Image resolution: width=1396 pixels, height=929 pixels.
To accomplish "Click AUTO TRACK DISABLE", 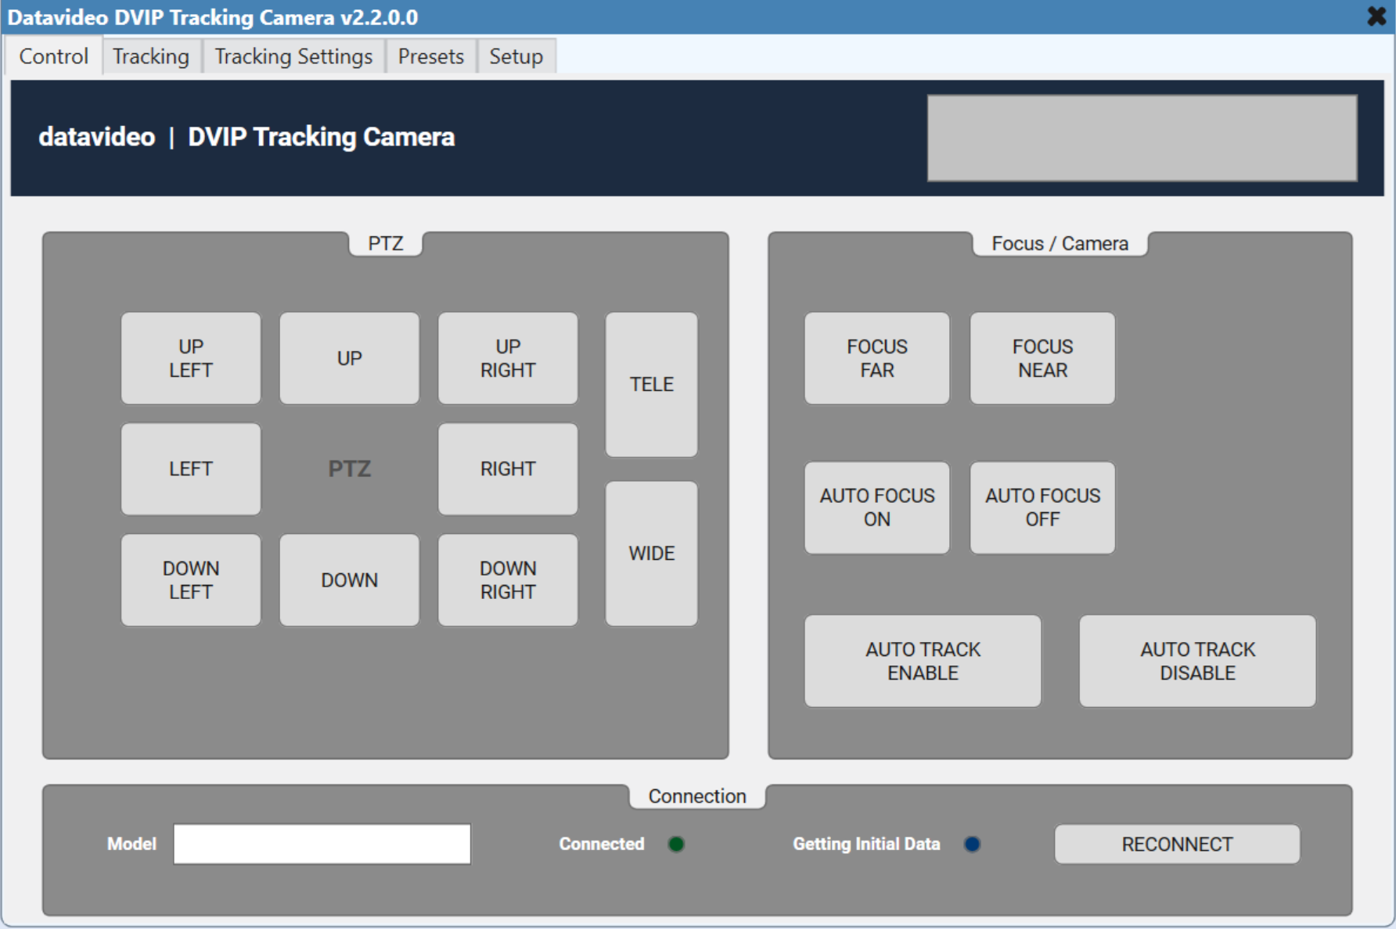I will 1197,662.
